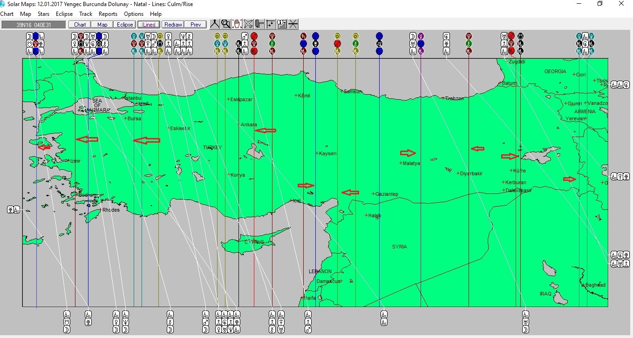The width and height of the screenshot is (633, 338).
Task: Click the last toolbar icon with intersecting lines
Action: click(x=293, y=24)
